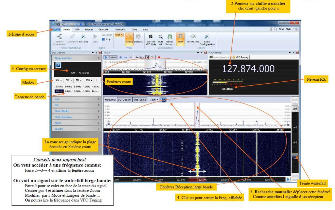Switch to the Display ribbon tab
The width and height of the screenshot is (335, 210).
pyautogui.click(x=89, y=30)
